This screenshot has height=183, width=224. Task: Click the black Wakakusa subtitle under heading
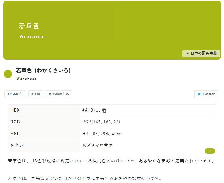[26, 78]
